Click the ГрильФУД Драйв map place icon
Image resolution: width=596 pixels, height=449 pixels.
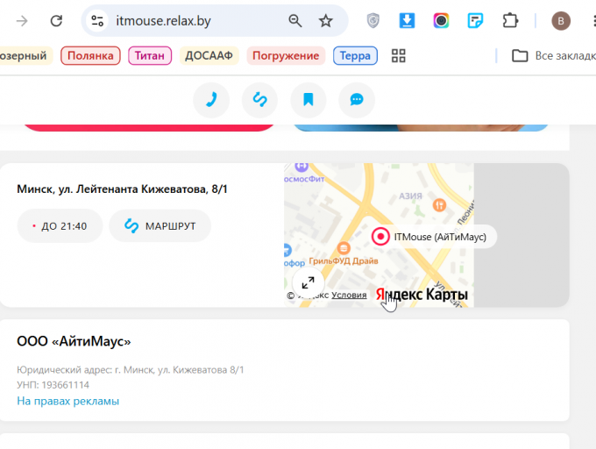point(344,248)
